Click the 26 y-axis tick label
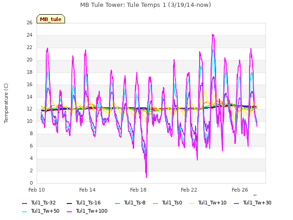The image size is (293, 220). [x=29, y=23]
